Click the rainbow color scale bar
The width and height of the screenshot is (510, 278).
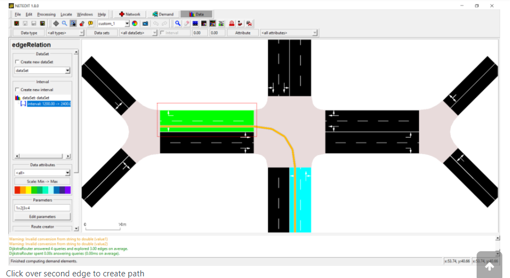pyautogui.click(x=42, y=190)
